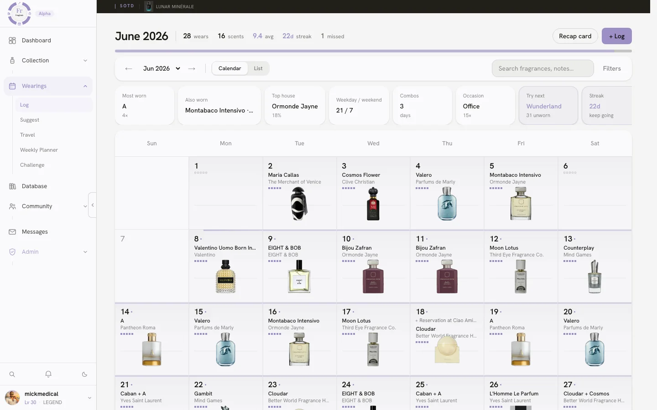Open Cloudar bottle on June 18

pyautogui.click(x=447, y=349)
